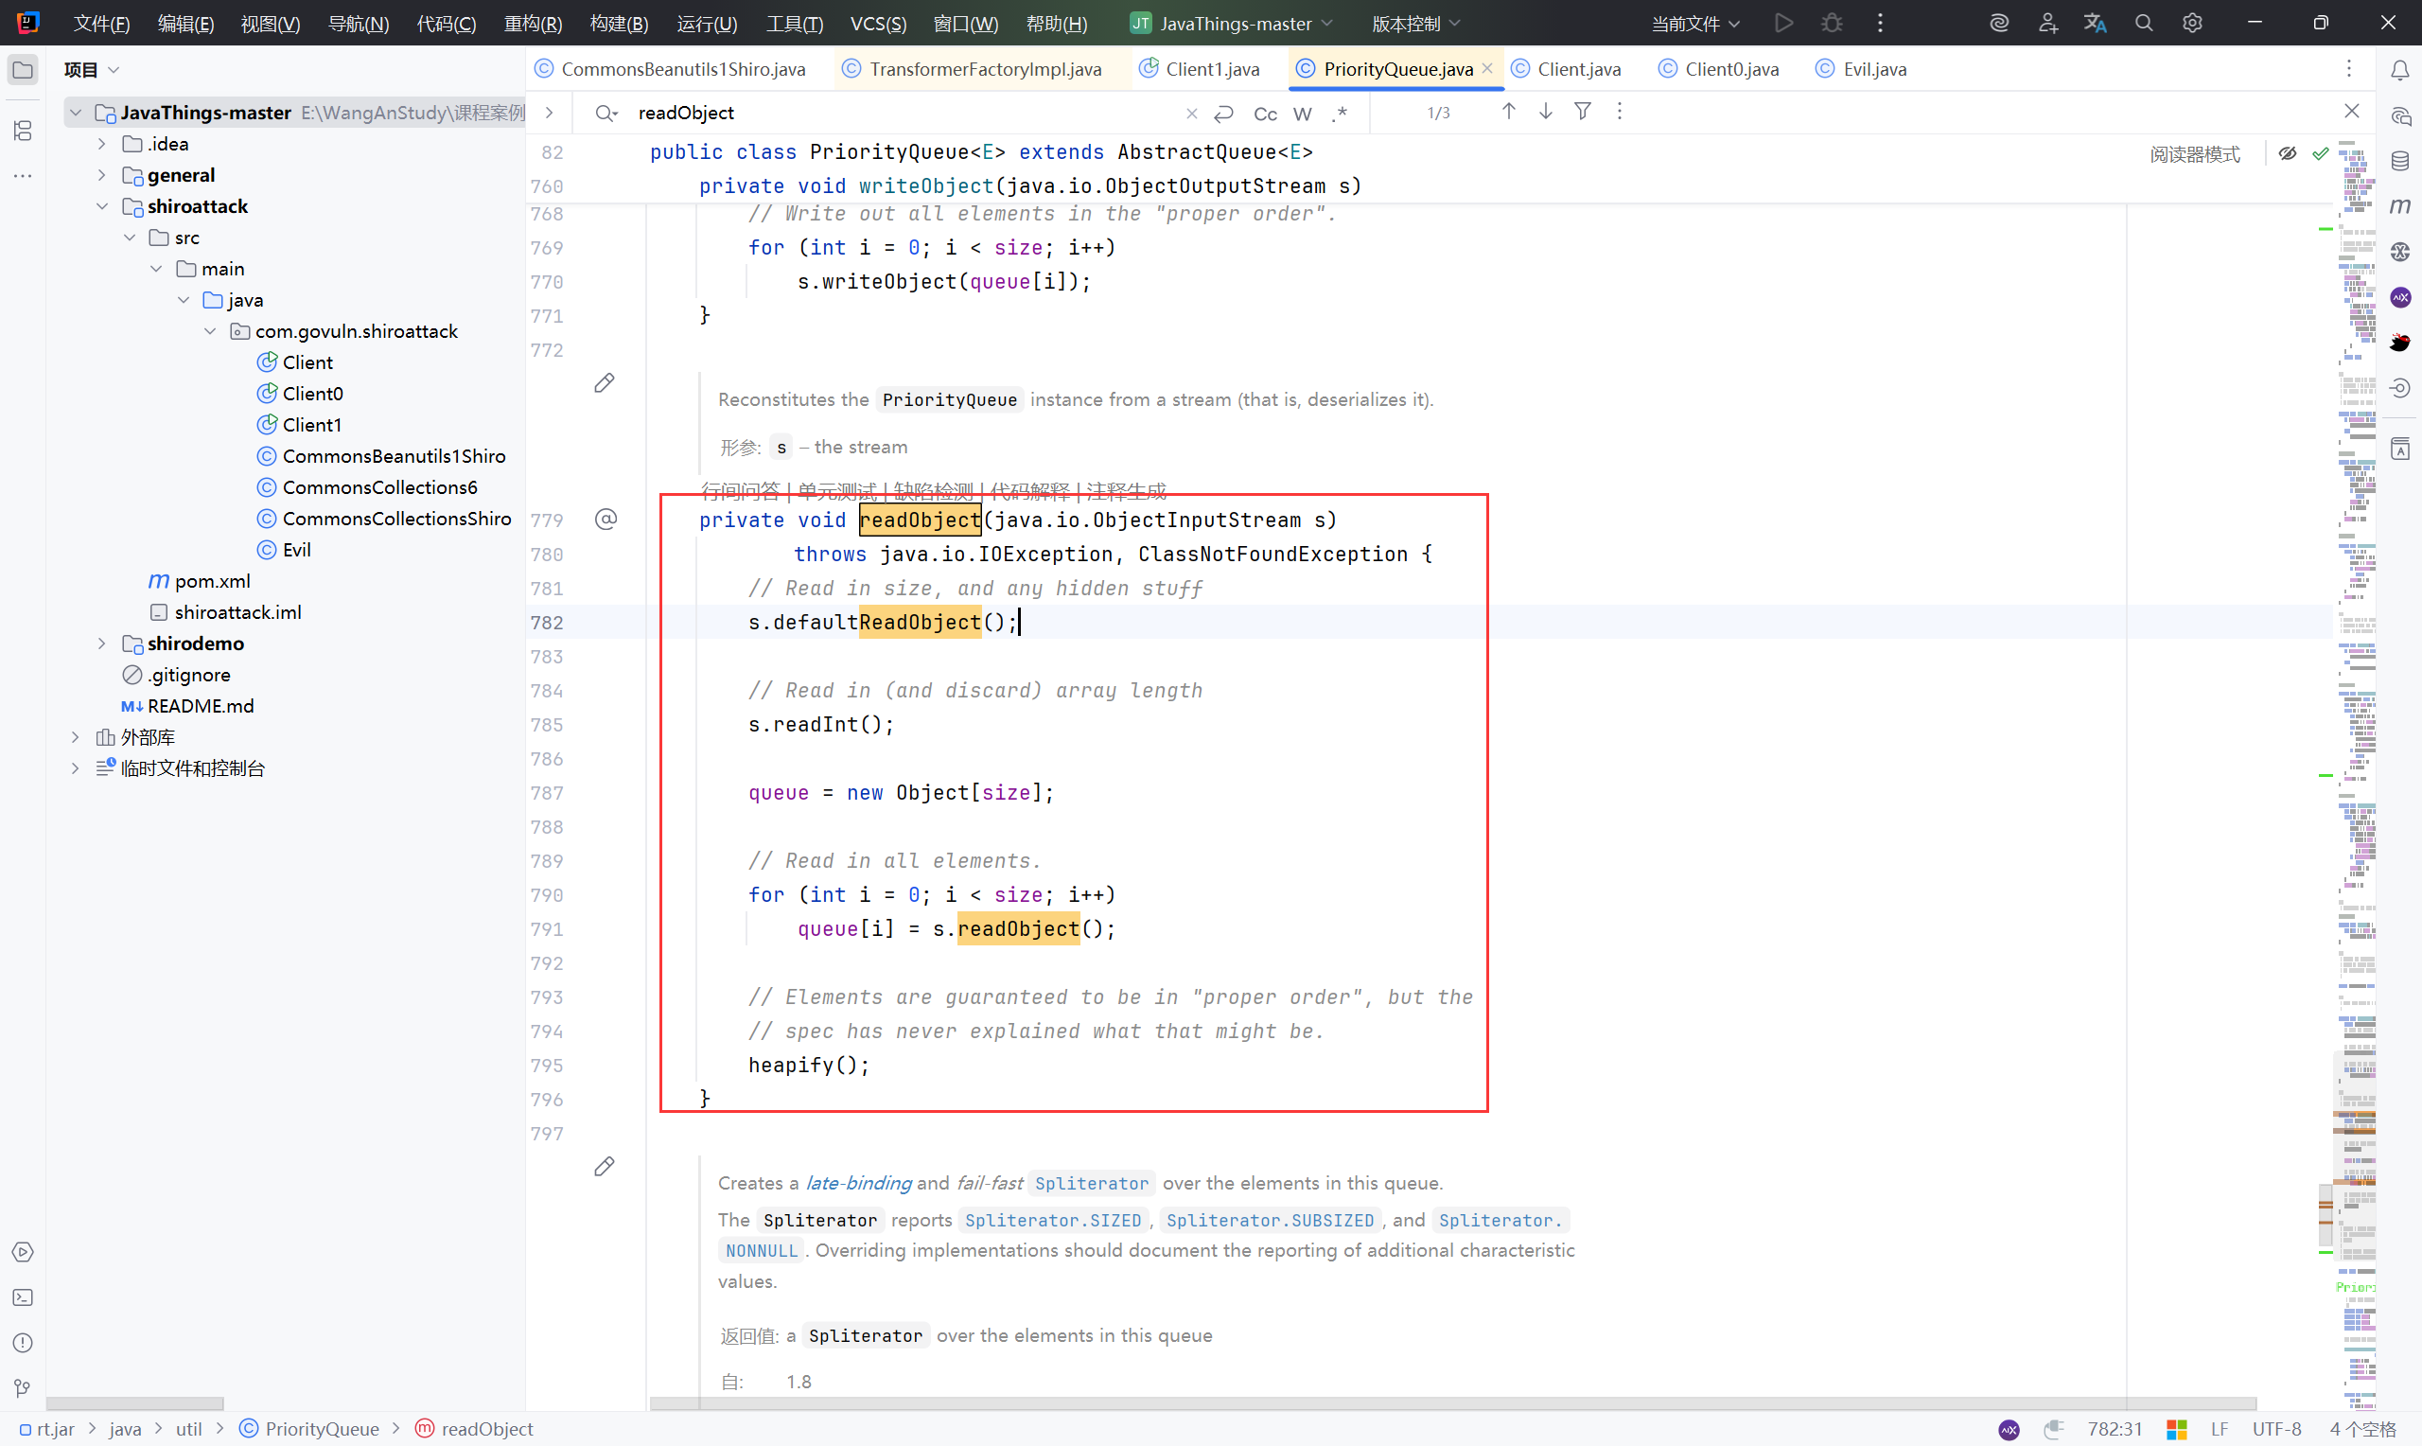Image resolution: width=2422 pixels, height=1446 pixels.
Task: Click the Debug bug icon
Action: pos(1832,24)
